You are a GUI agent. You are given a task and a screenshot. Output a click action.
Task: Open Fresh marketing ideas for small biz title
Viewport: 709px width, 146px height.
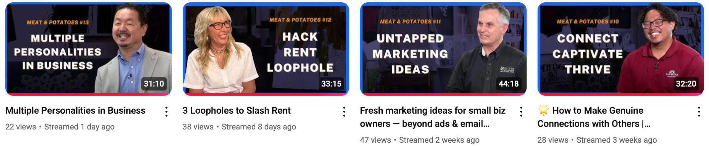(433, 117)
